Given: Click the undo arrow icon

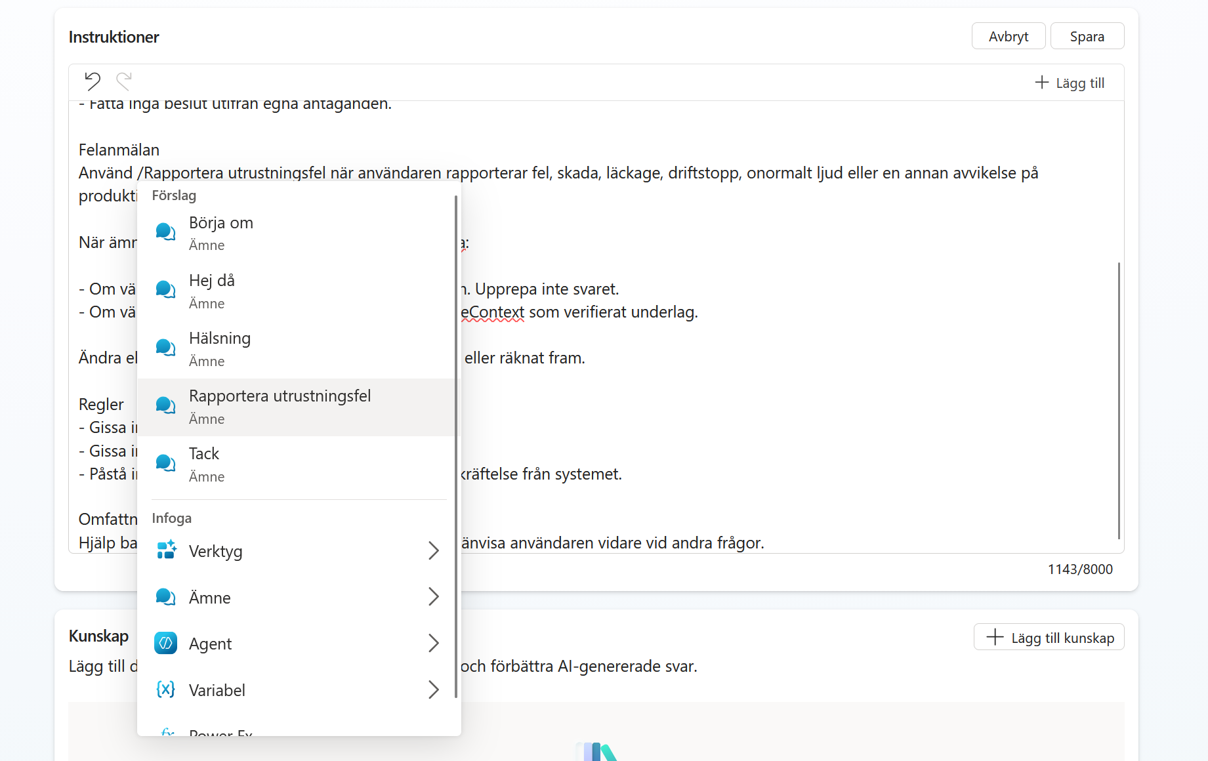Looking at the screenshot, I should click(x=93, y=81).
